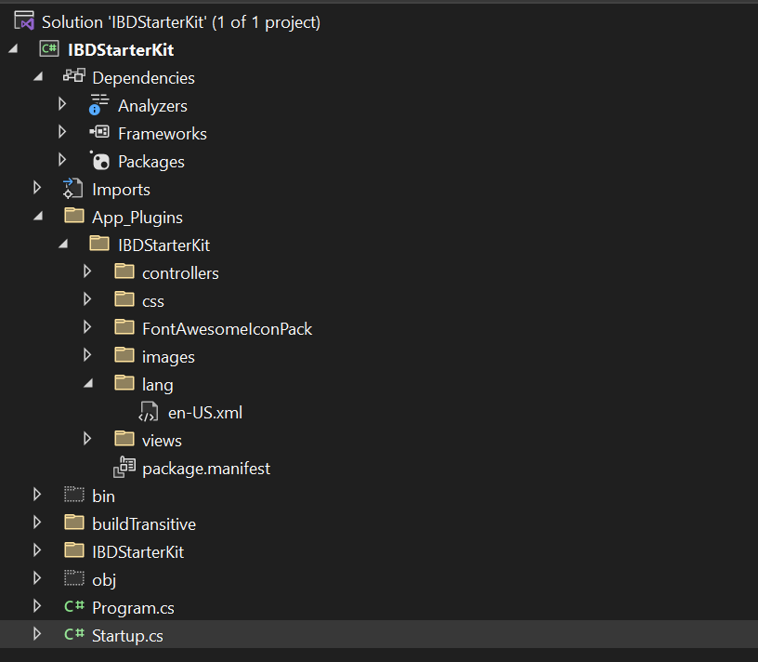
Task: Select the css folder
Action: coord(153,300)
